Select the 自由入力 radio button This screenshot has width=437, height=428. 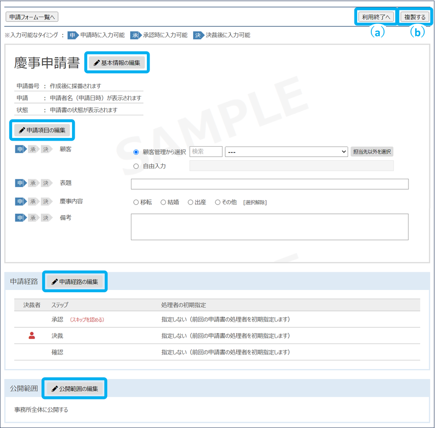(x=136, y=166)
